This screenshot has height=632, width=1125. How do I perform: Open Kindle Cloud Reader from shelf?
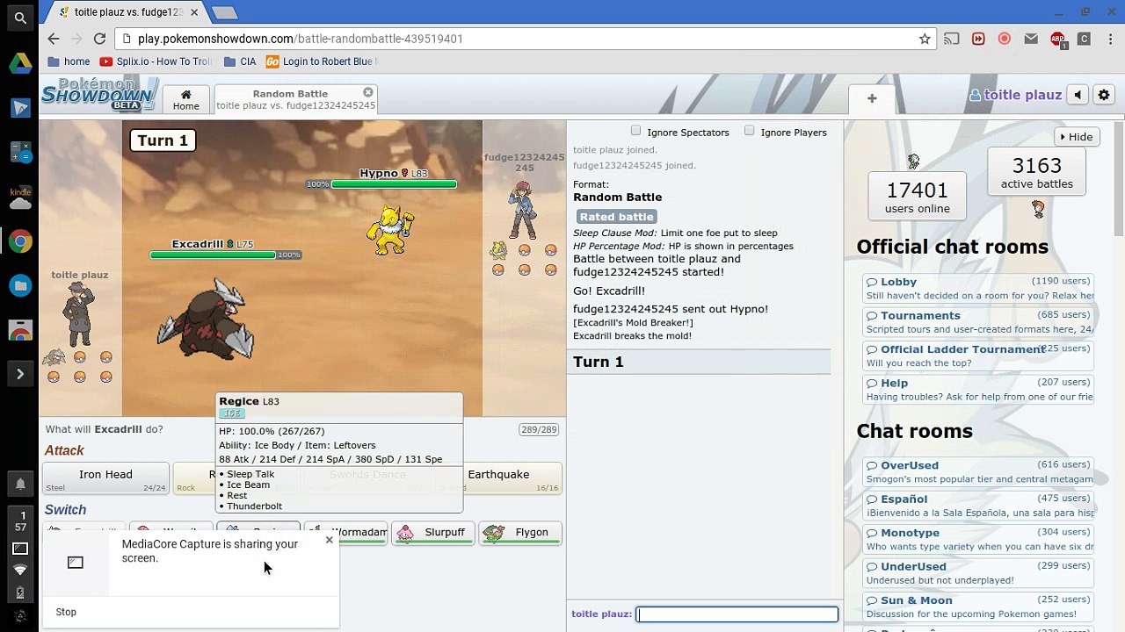20,197
